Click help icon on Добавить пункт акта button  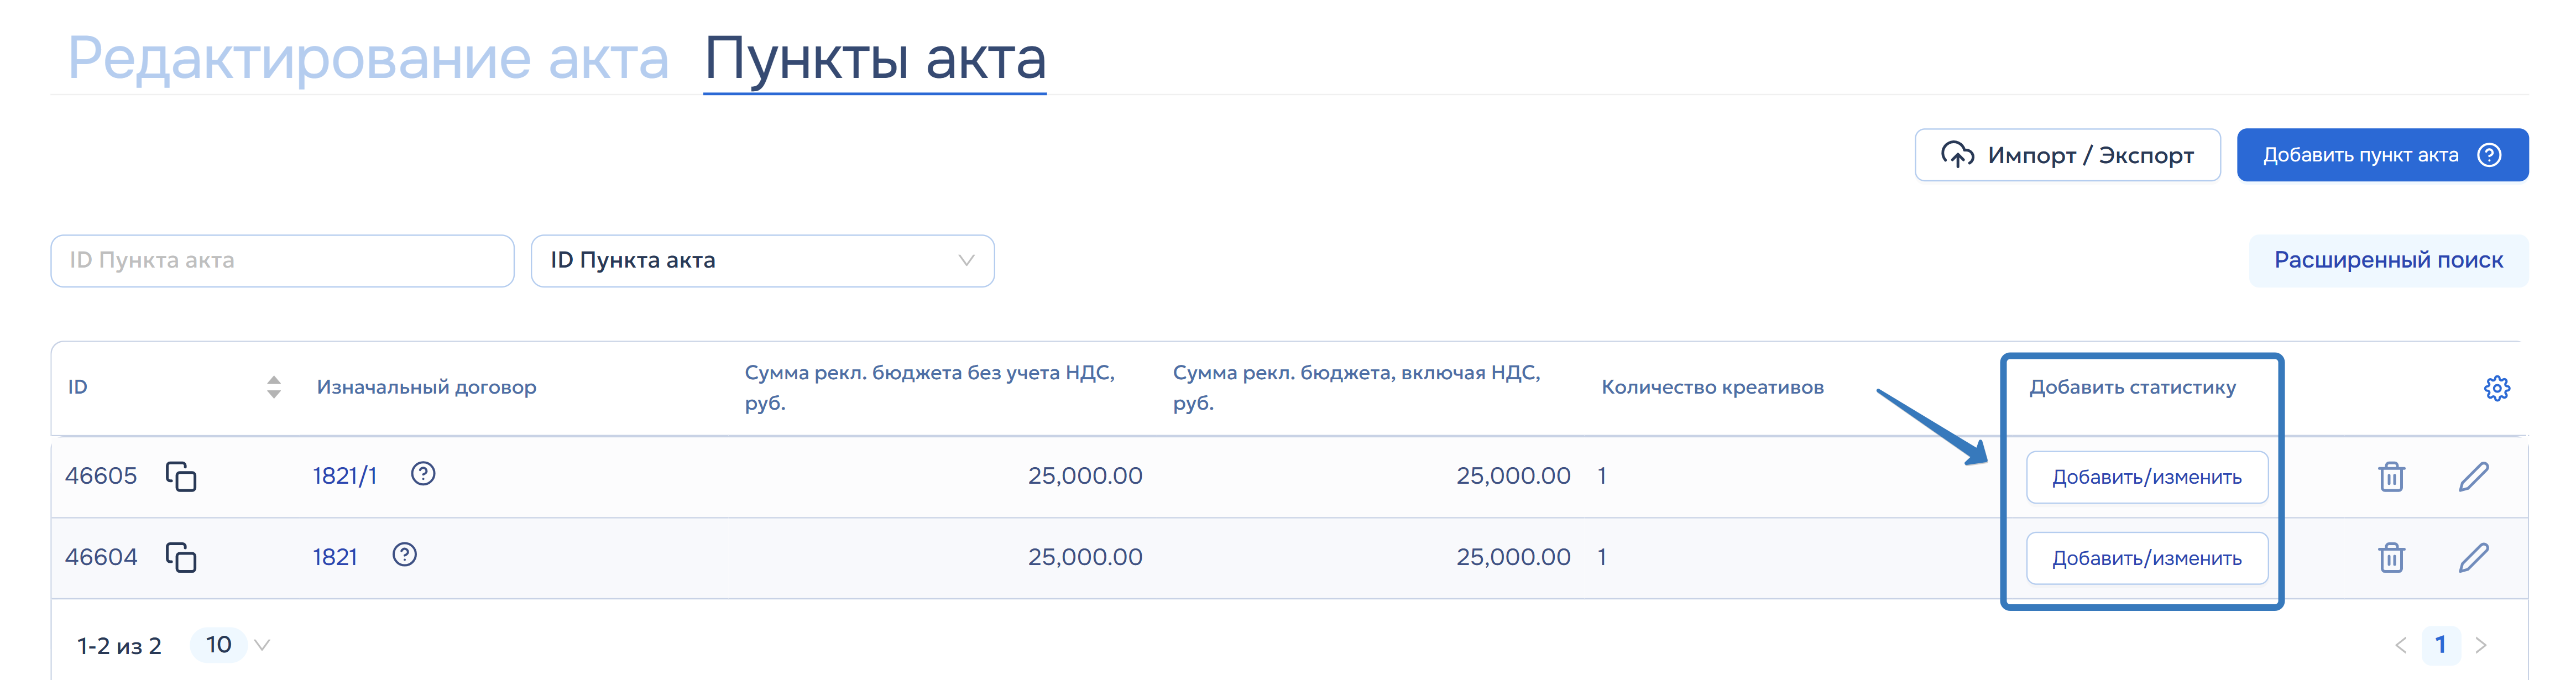2489,155
